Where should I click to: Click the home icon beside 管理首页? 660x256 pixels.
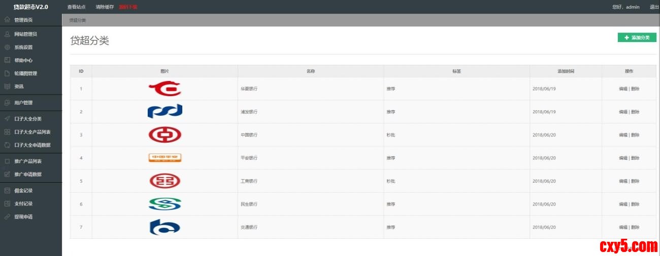(x=7, y=20)
